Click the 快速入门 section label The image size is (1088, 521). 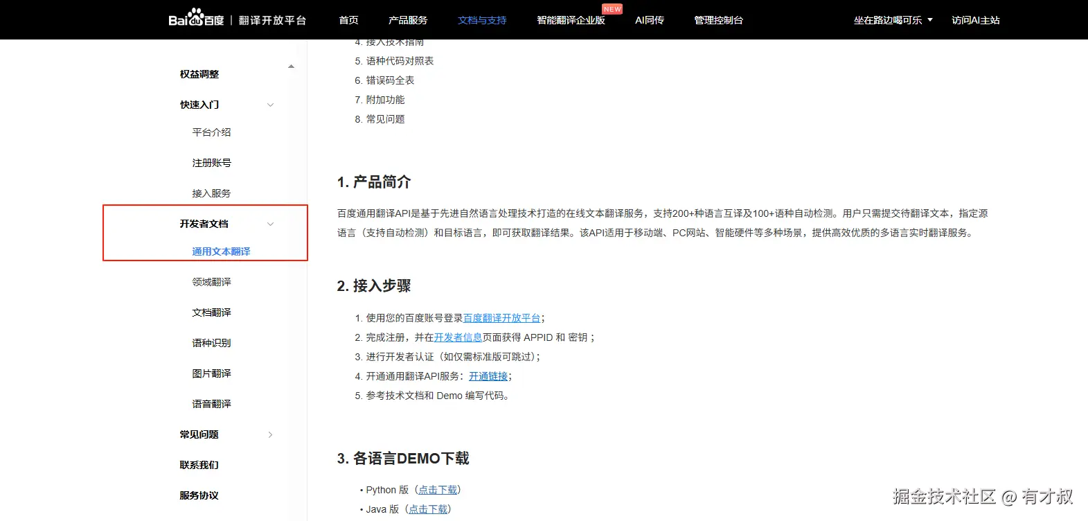pos(199,105)
